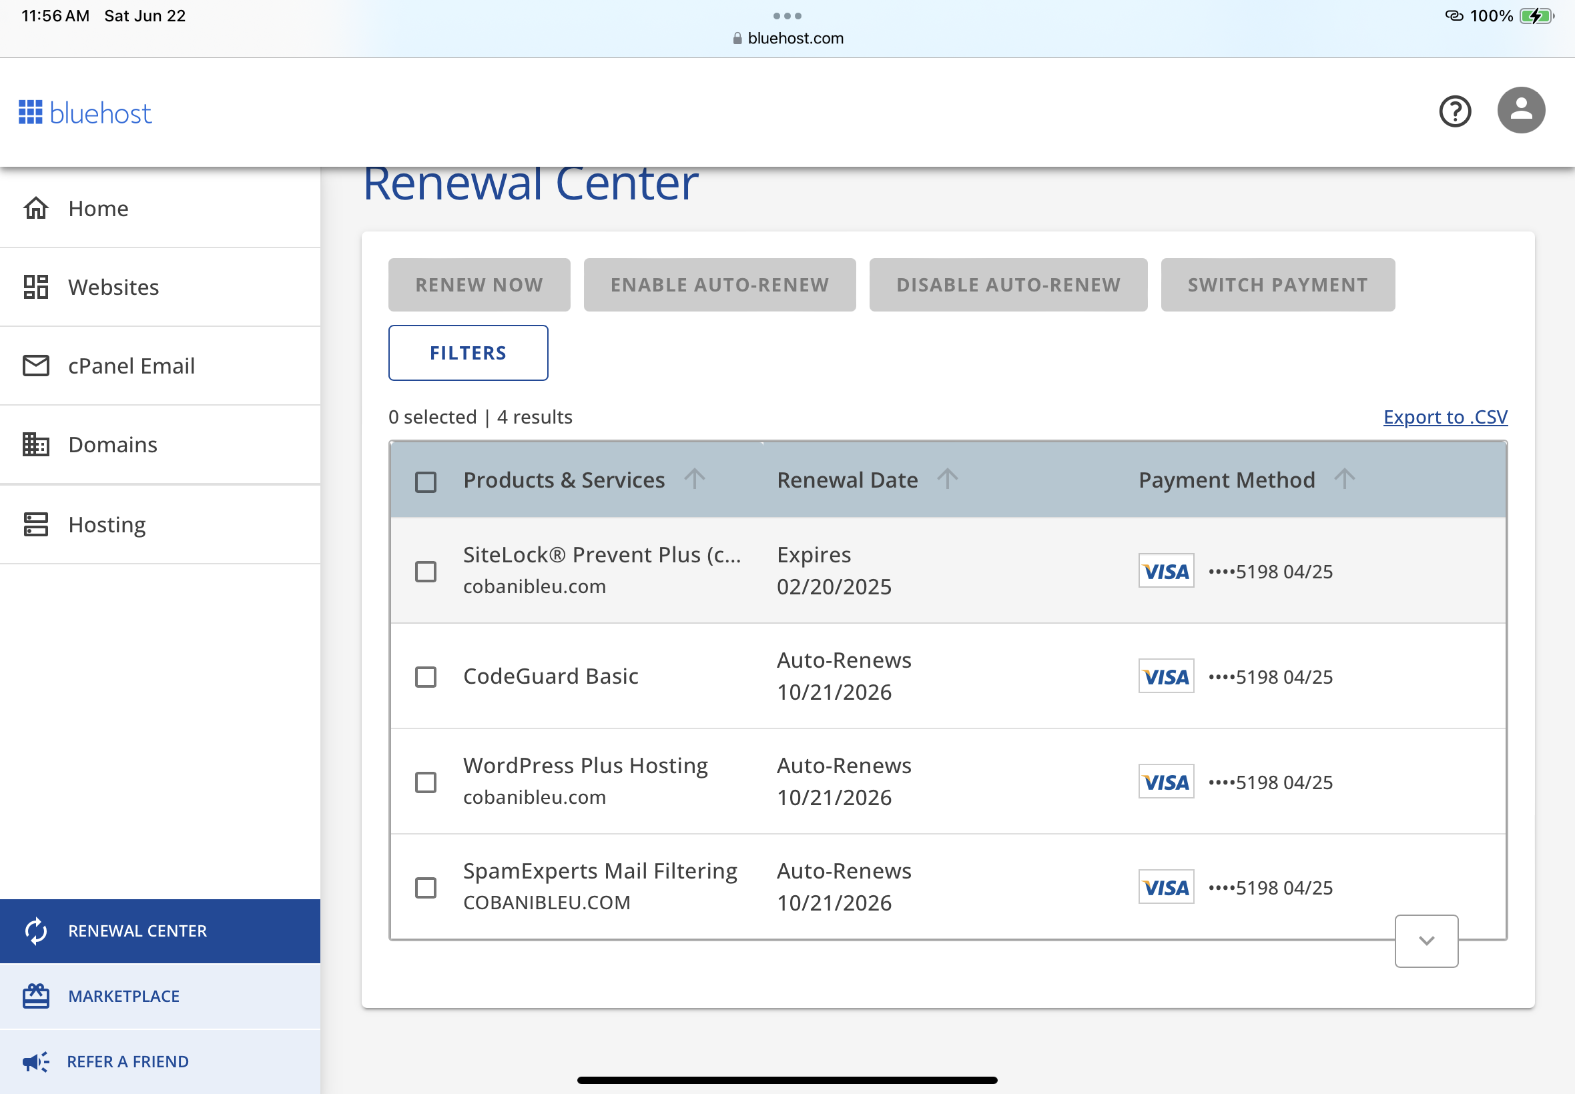Click the Renewal Center refresh icon
1575x1094 pixels.
(x=35, y=931)
